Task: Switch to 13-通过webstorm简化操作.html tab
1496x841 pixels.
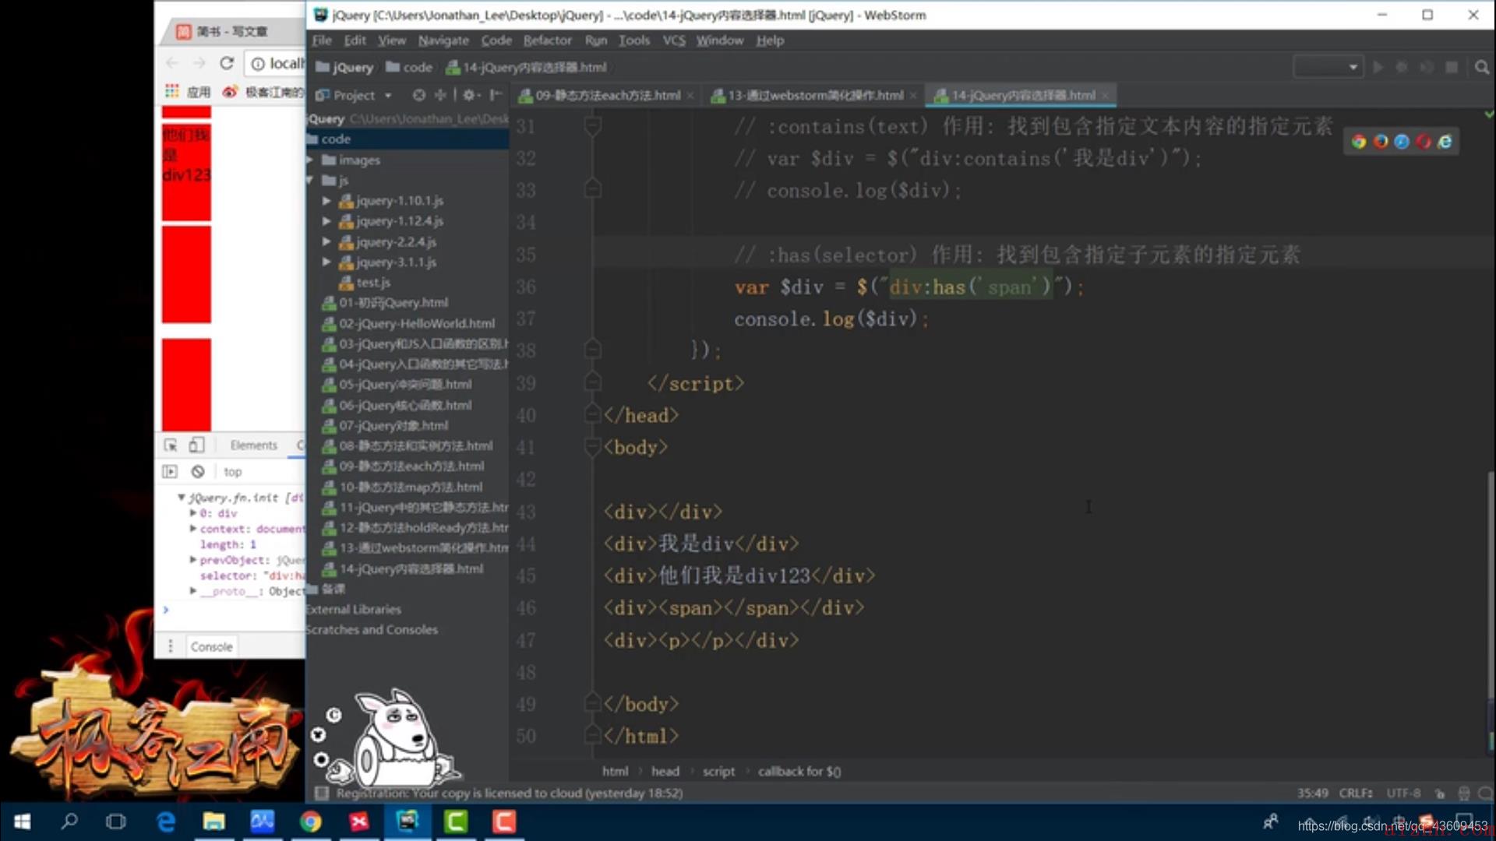Action: (814, 95)
